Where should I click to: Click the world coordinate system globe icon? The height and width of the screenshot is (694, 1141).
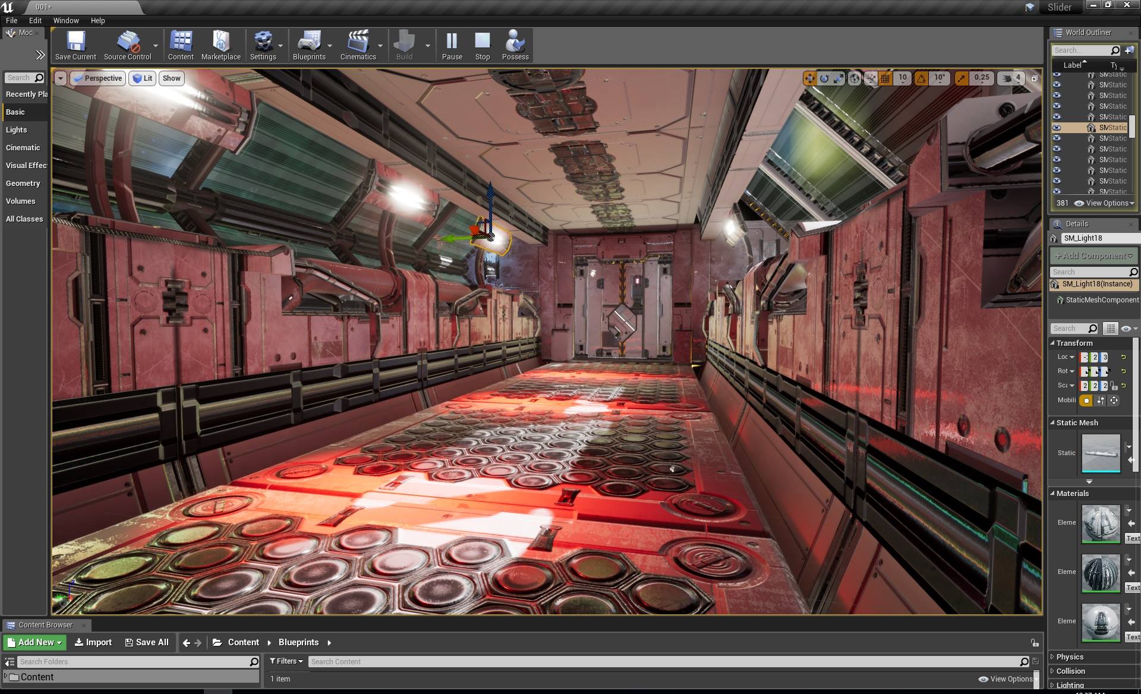pyautogui.click(x=854, y=78)
